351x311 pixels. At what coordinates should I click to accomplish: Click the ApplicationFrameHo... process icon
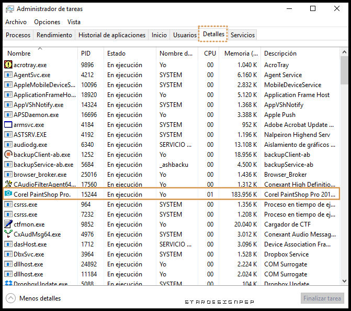[x=8, y=95]
